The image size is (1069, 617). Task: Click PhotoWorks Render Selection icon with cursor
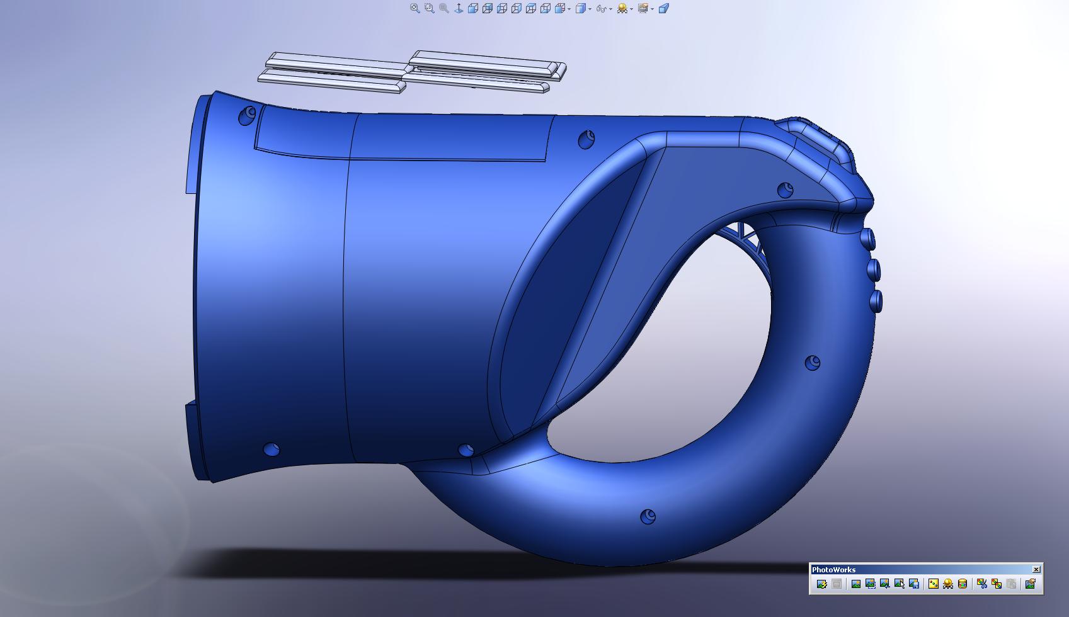tap(900, 584)
